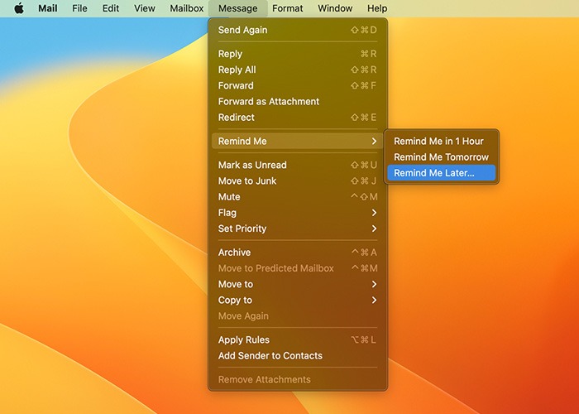Select Apply Rules

click(x=298, y=340)
